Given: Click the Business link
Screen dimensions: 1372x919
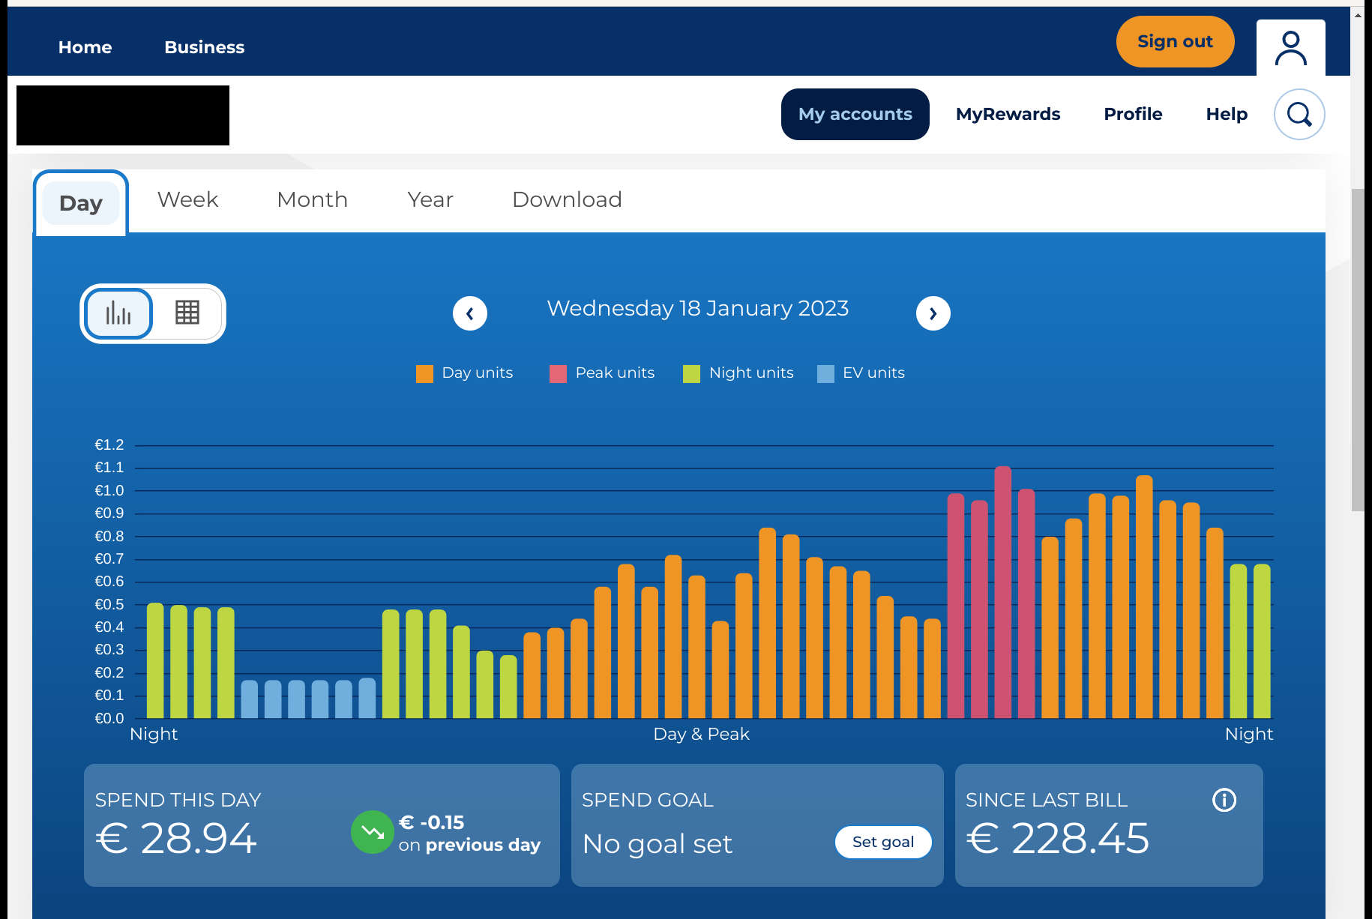Looking at the screenshot, I should pyautogui.click(x=204, y=47).
